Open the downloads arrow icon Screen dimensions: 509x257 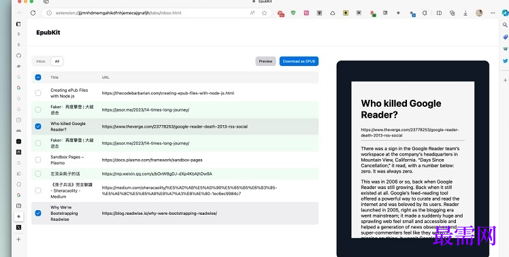(x=465, y=13)
